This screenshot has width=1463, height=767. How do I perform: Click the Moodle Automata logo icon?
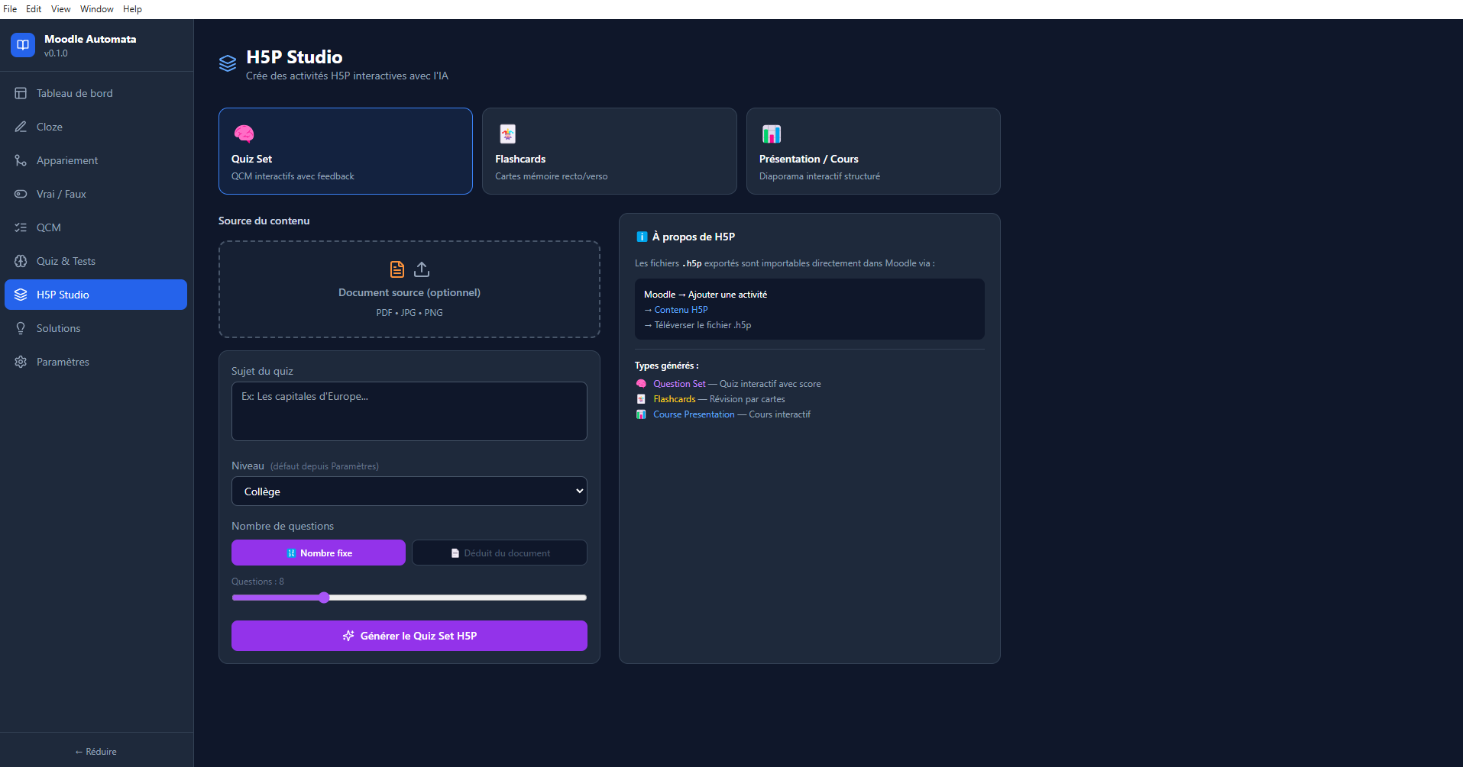point(23,45)
